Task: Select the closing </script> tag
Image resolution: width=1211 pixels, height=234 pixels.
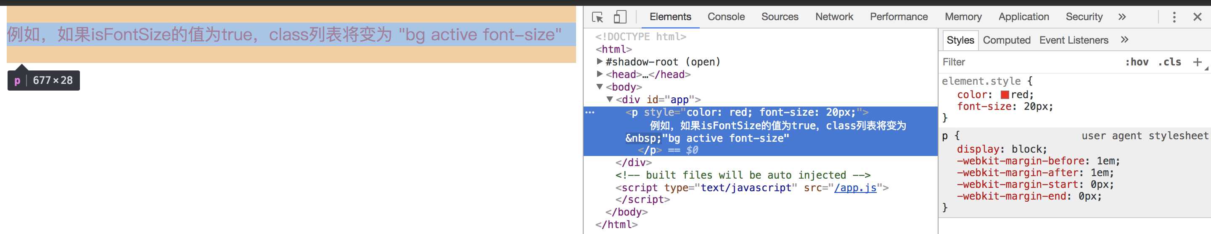Action: tap(643, 199)
